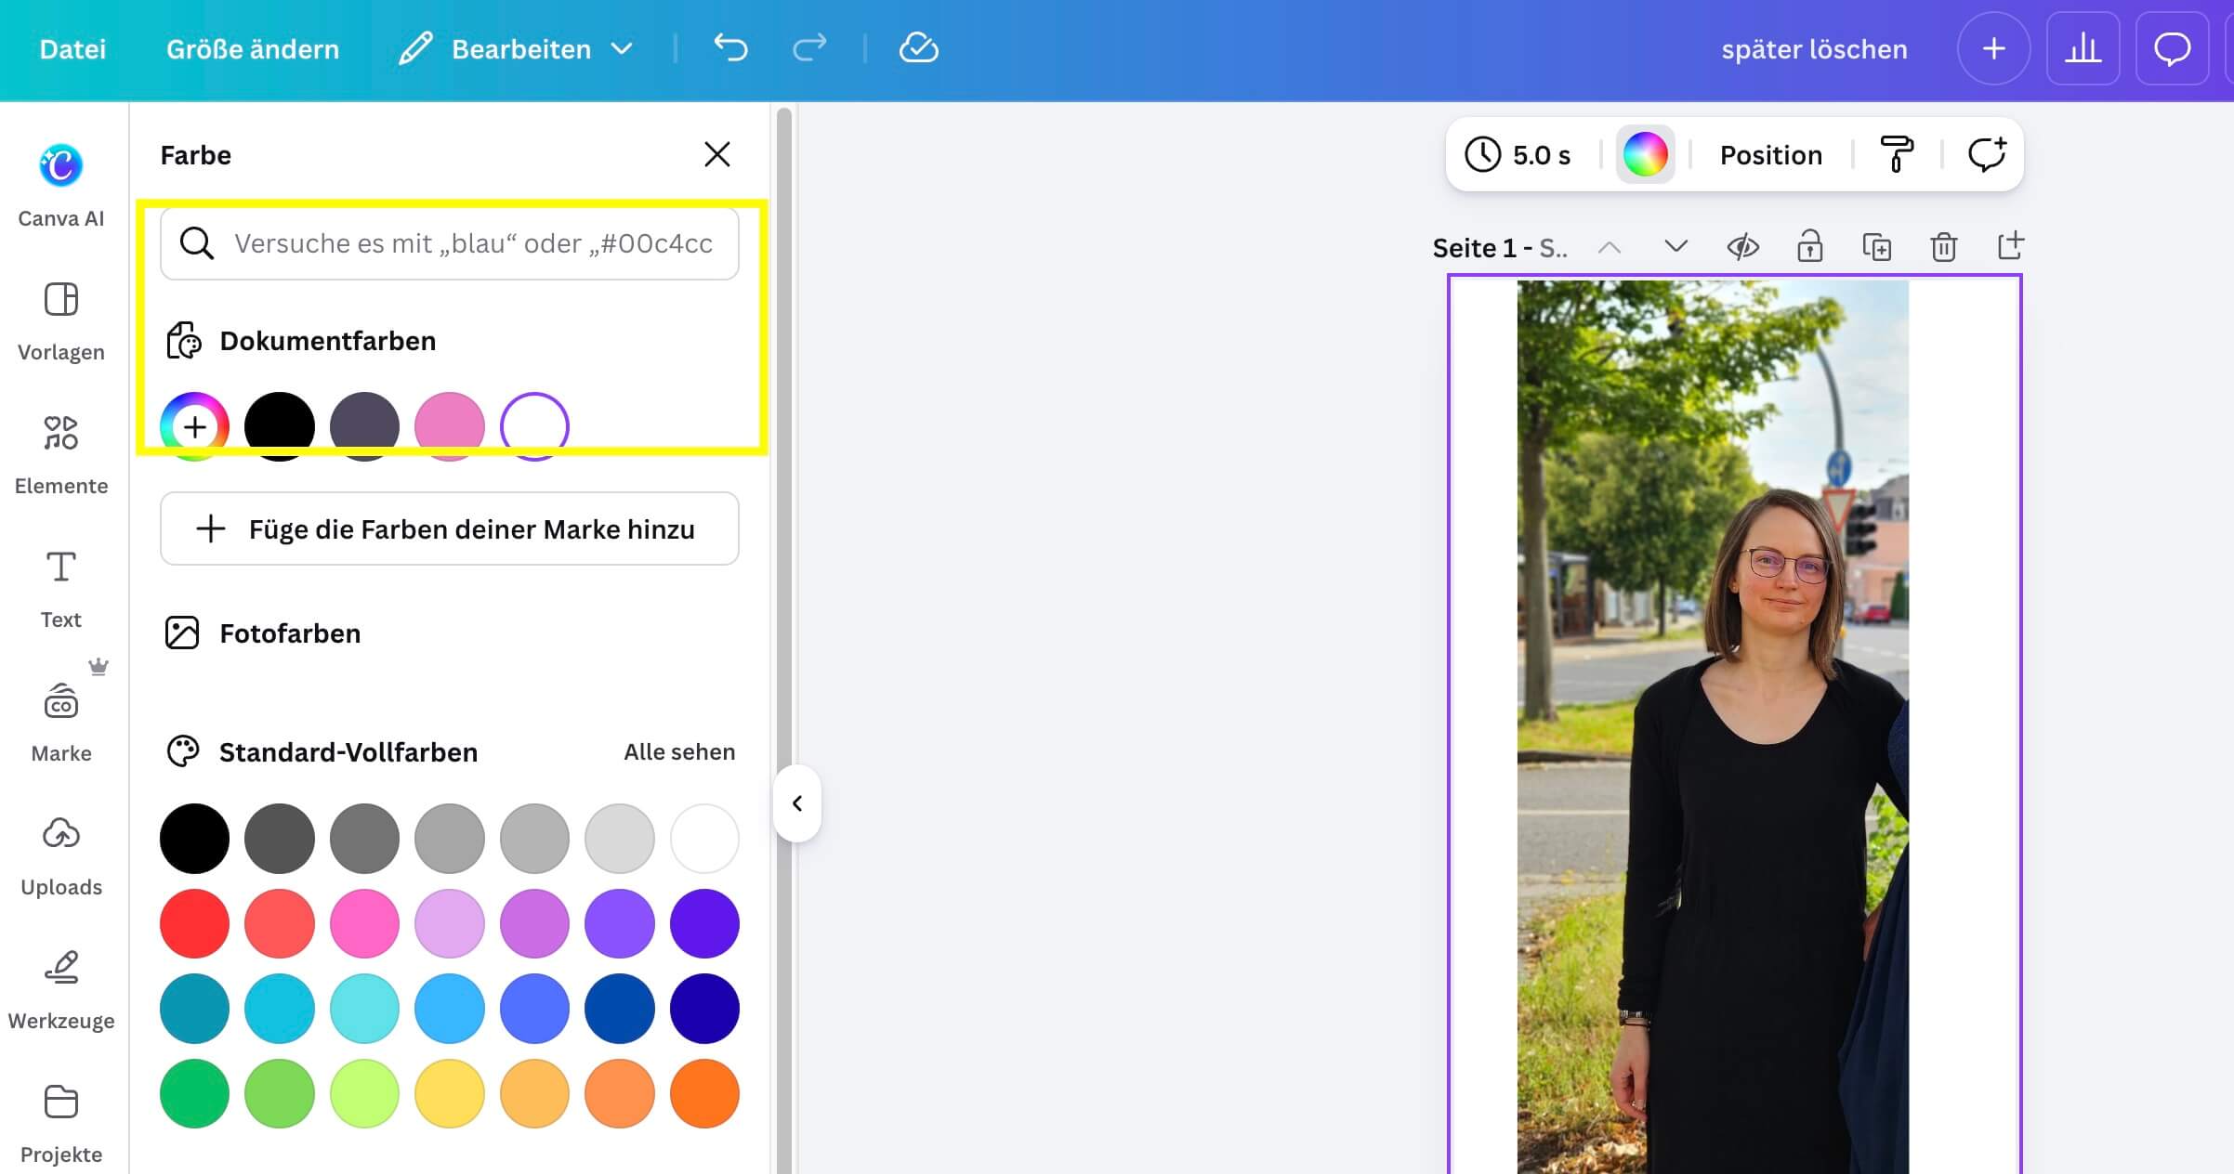Image resolution: width=2234 pixels, height=1174 pixels.
Task: Click Füge die Farben deiner Marke hinzu
Action: click(449, 528)
